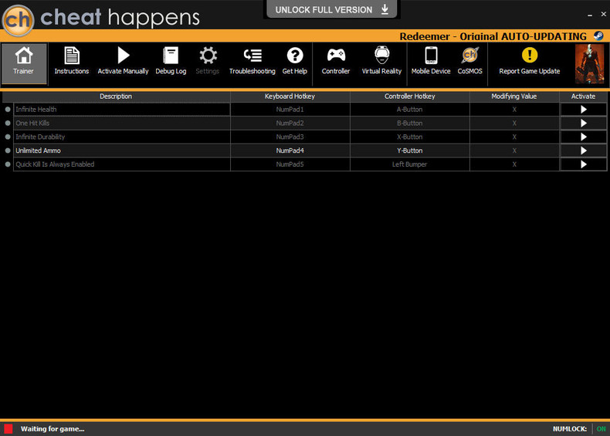Open the Troubleshooting section
610x436 pixels.
252,61
